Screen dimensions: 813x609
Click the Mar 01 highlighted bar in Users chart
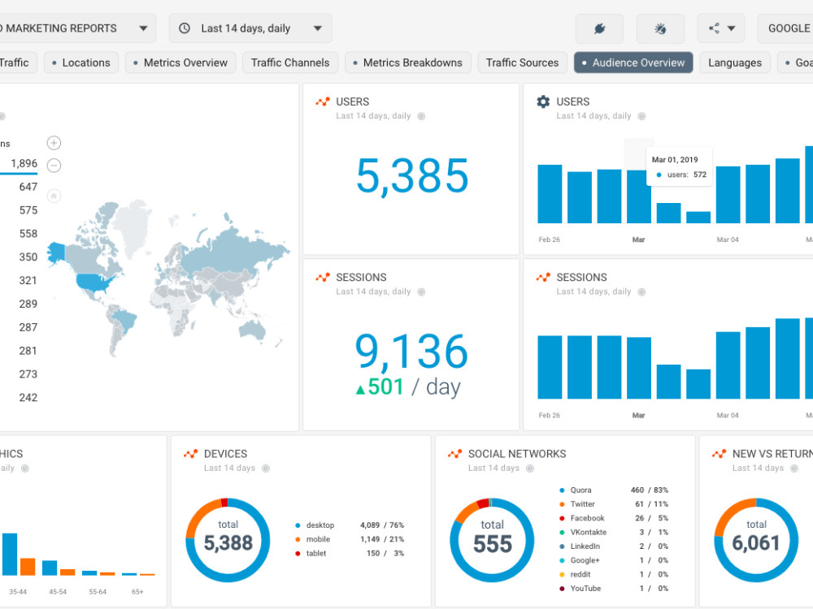click(x=639, y=197)
